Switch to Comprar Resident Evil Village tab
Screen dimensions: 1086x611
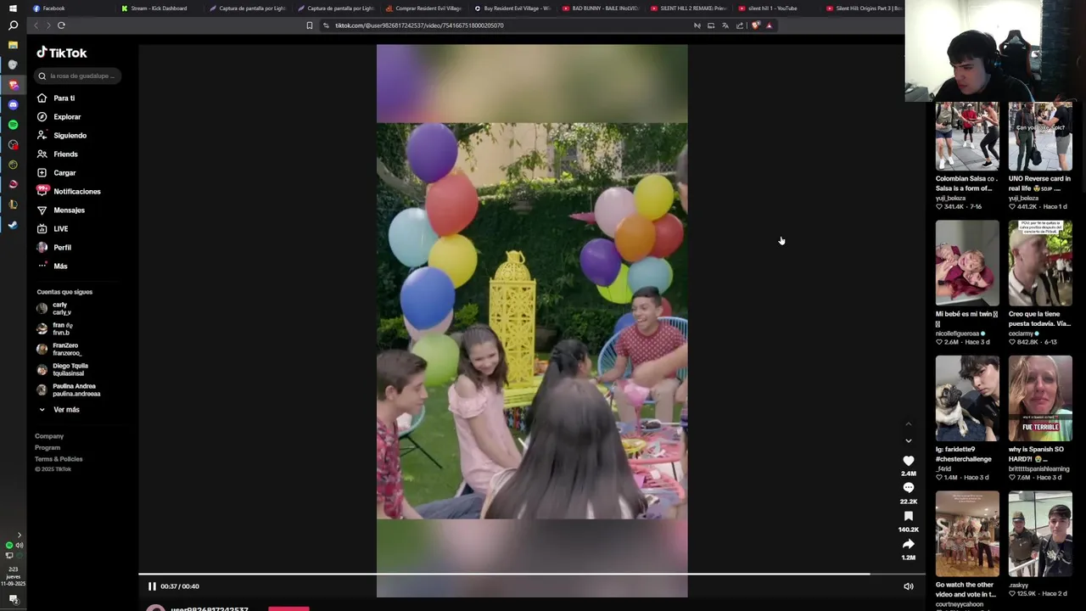point(423,8)
